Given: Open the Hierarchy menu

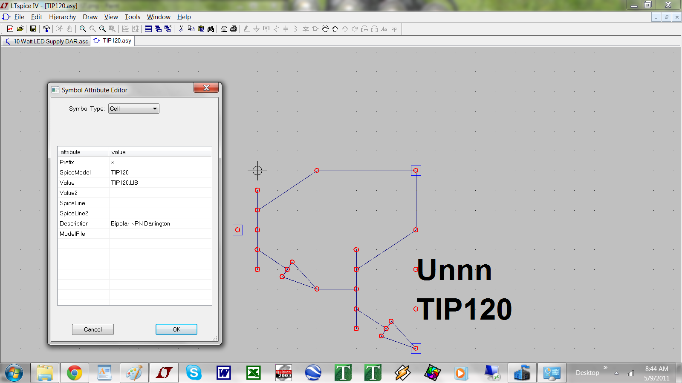Looking at the screenshot, I should coord(62,17).
